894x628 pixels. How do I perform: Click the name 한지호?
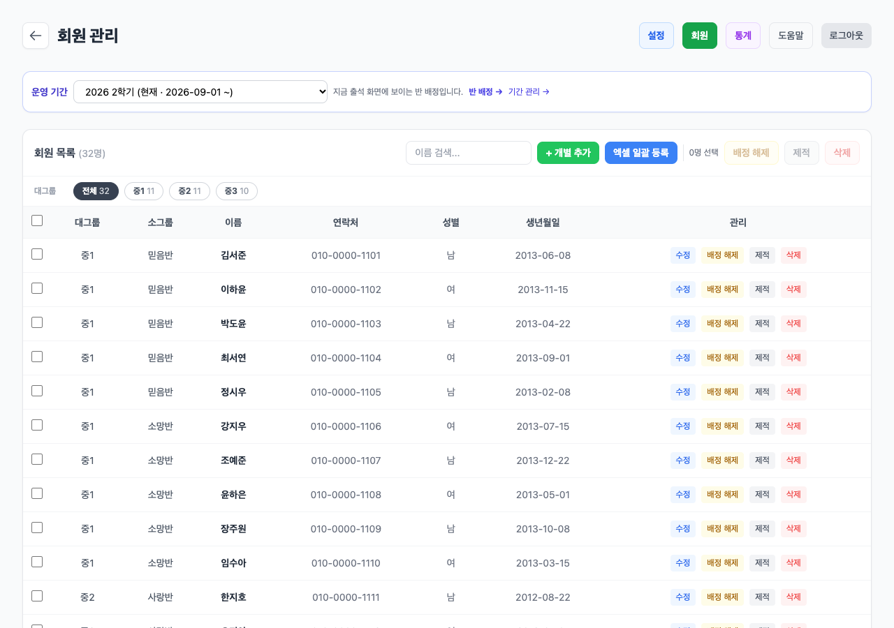[x=233, y=597]
